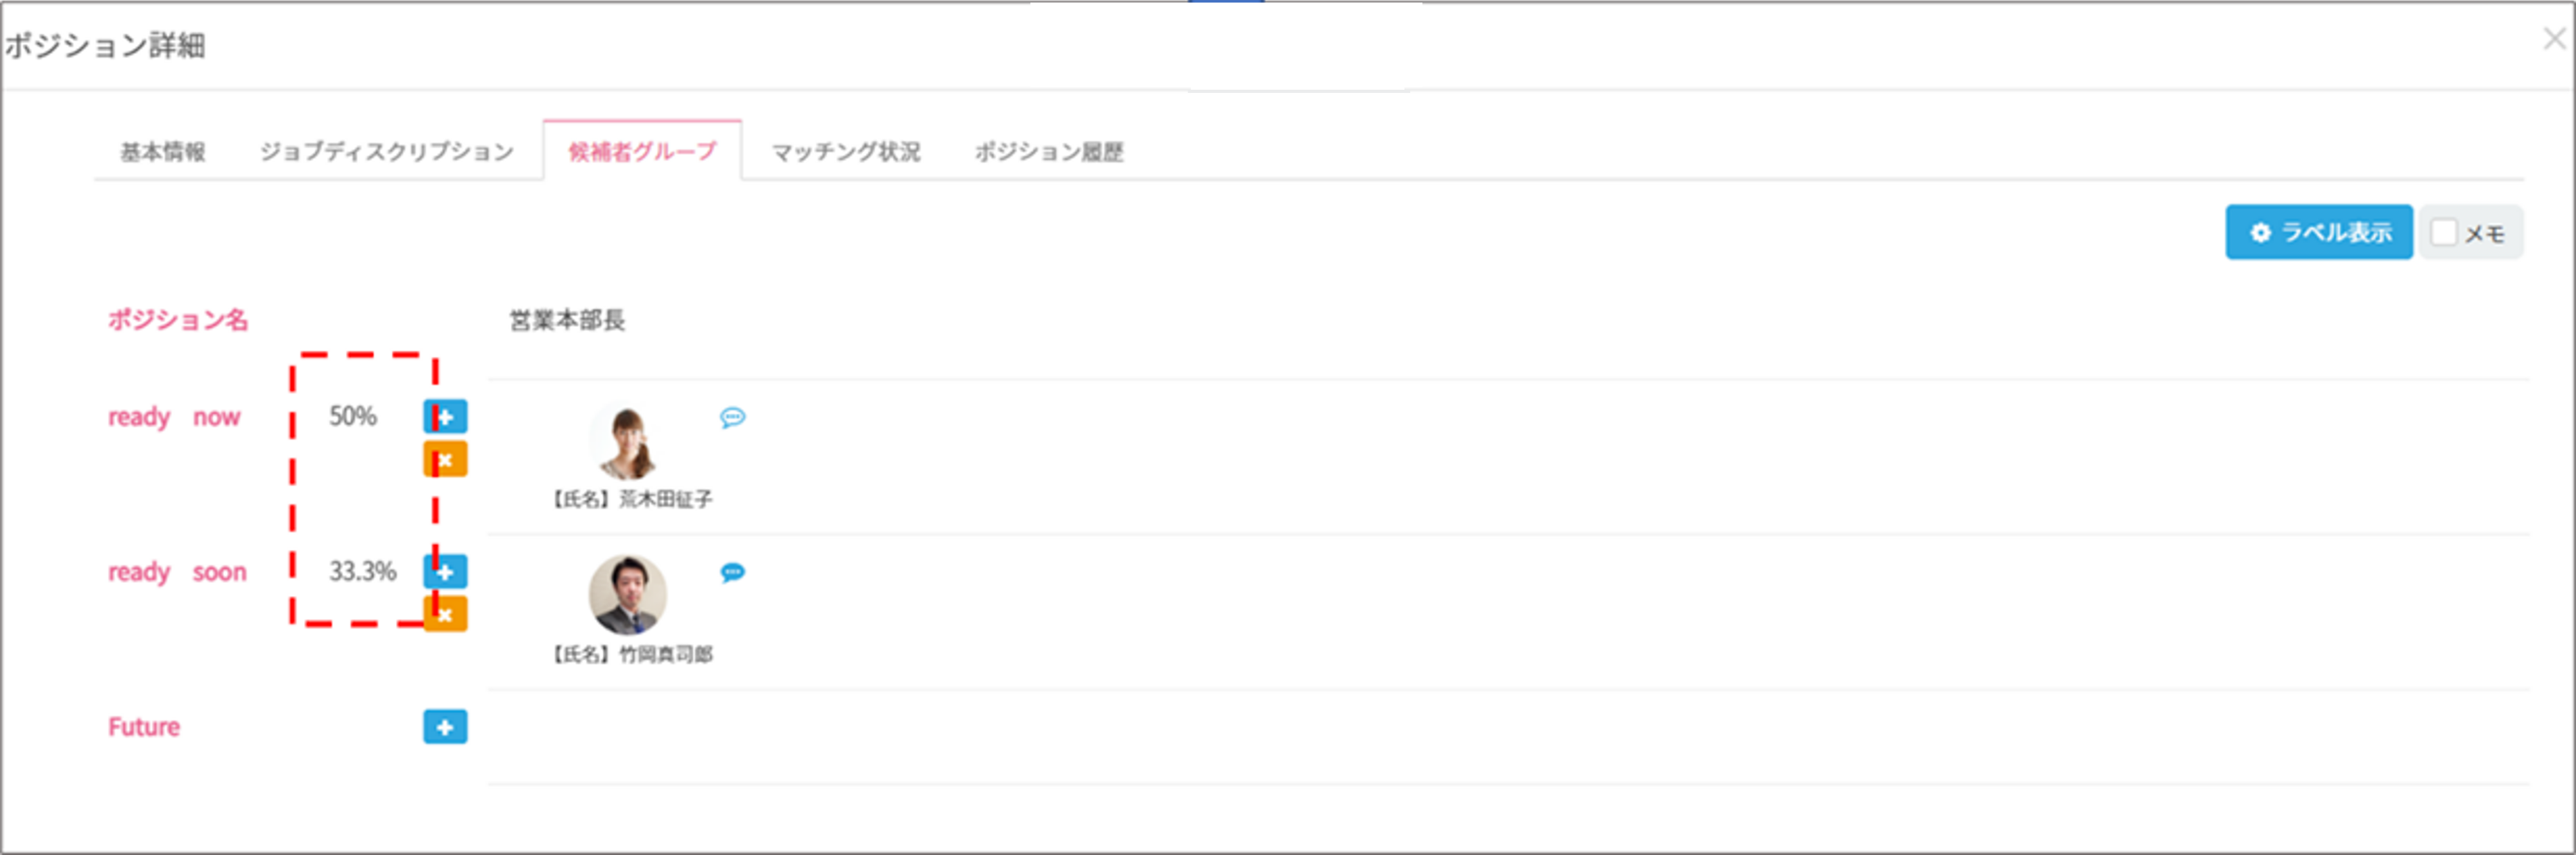Show the ポジション履歴 tab

coord(1049,152)
